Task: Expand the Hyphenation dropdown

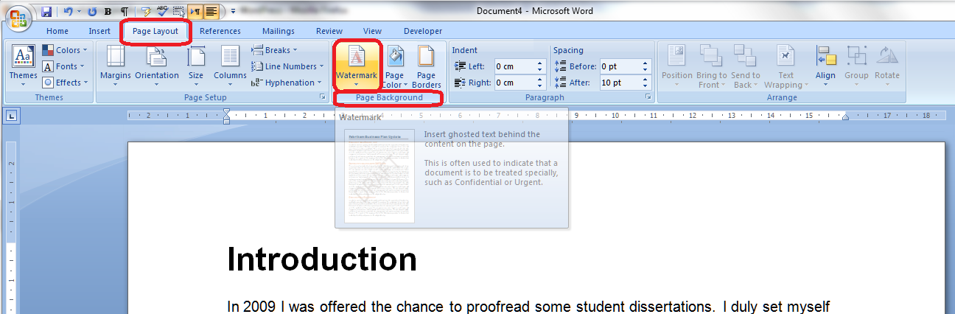Action: [x=287, y=83]
